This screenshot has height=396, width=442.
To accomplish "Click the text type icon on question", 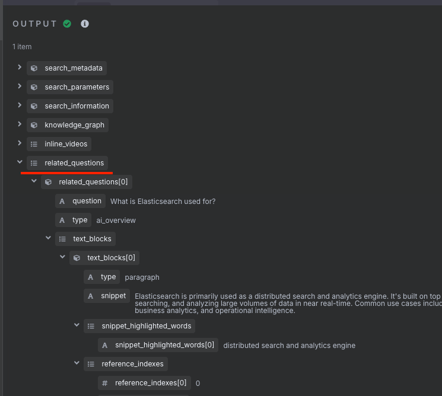I will tap(62, 202).
